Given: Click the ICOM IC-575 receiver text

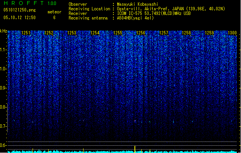Looking at the screenshot, I should (x=154, y=13).
